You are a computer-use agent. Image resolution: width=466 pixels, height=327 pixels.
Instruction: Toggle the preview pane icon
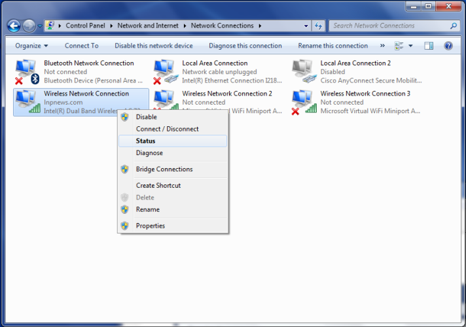(x=429, y=46)
